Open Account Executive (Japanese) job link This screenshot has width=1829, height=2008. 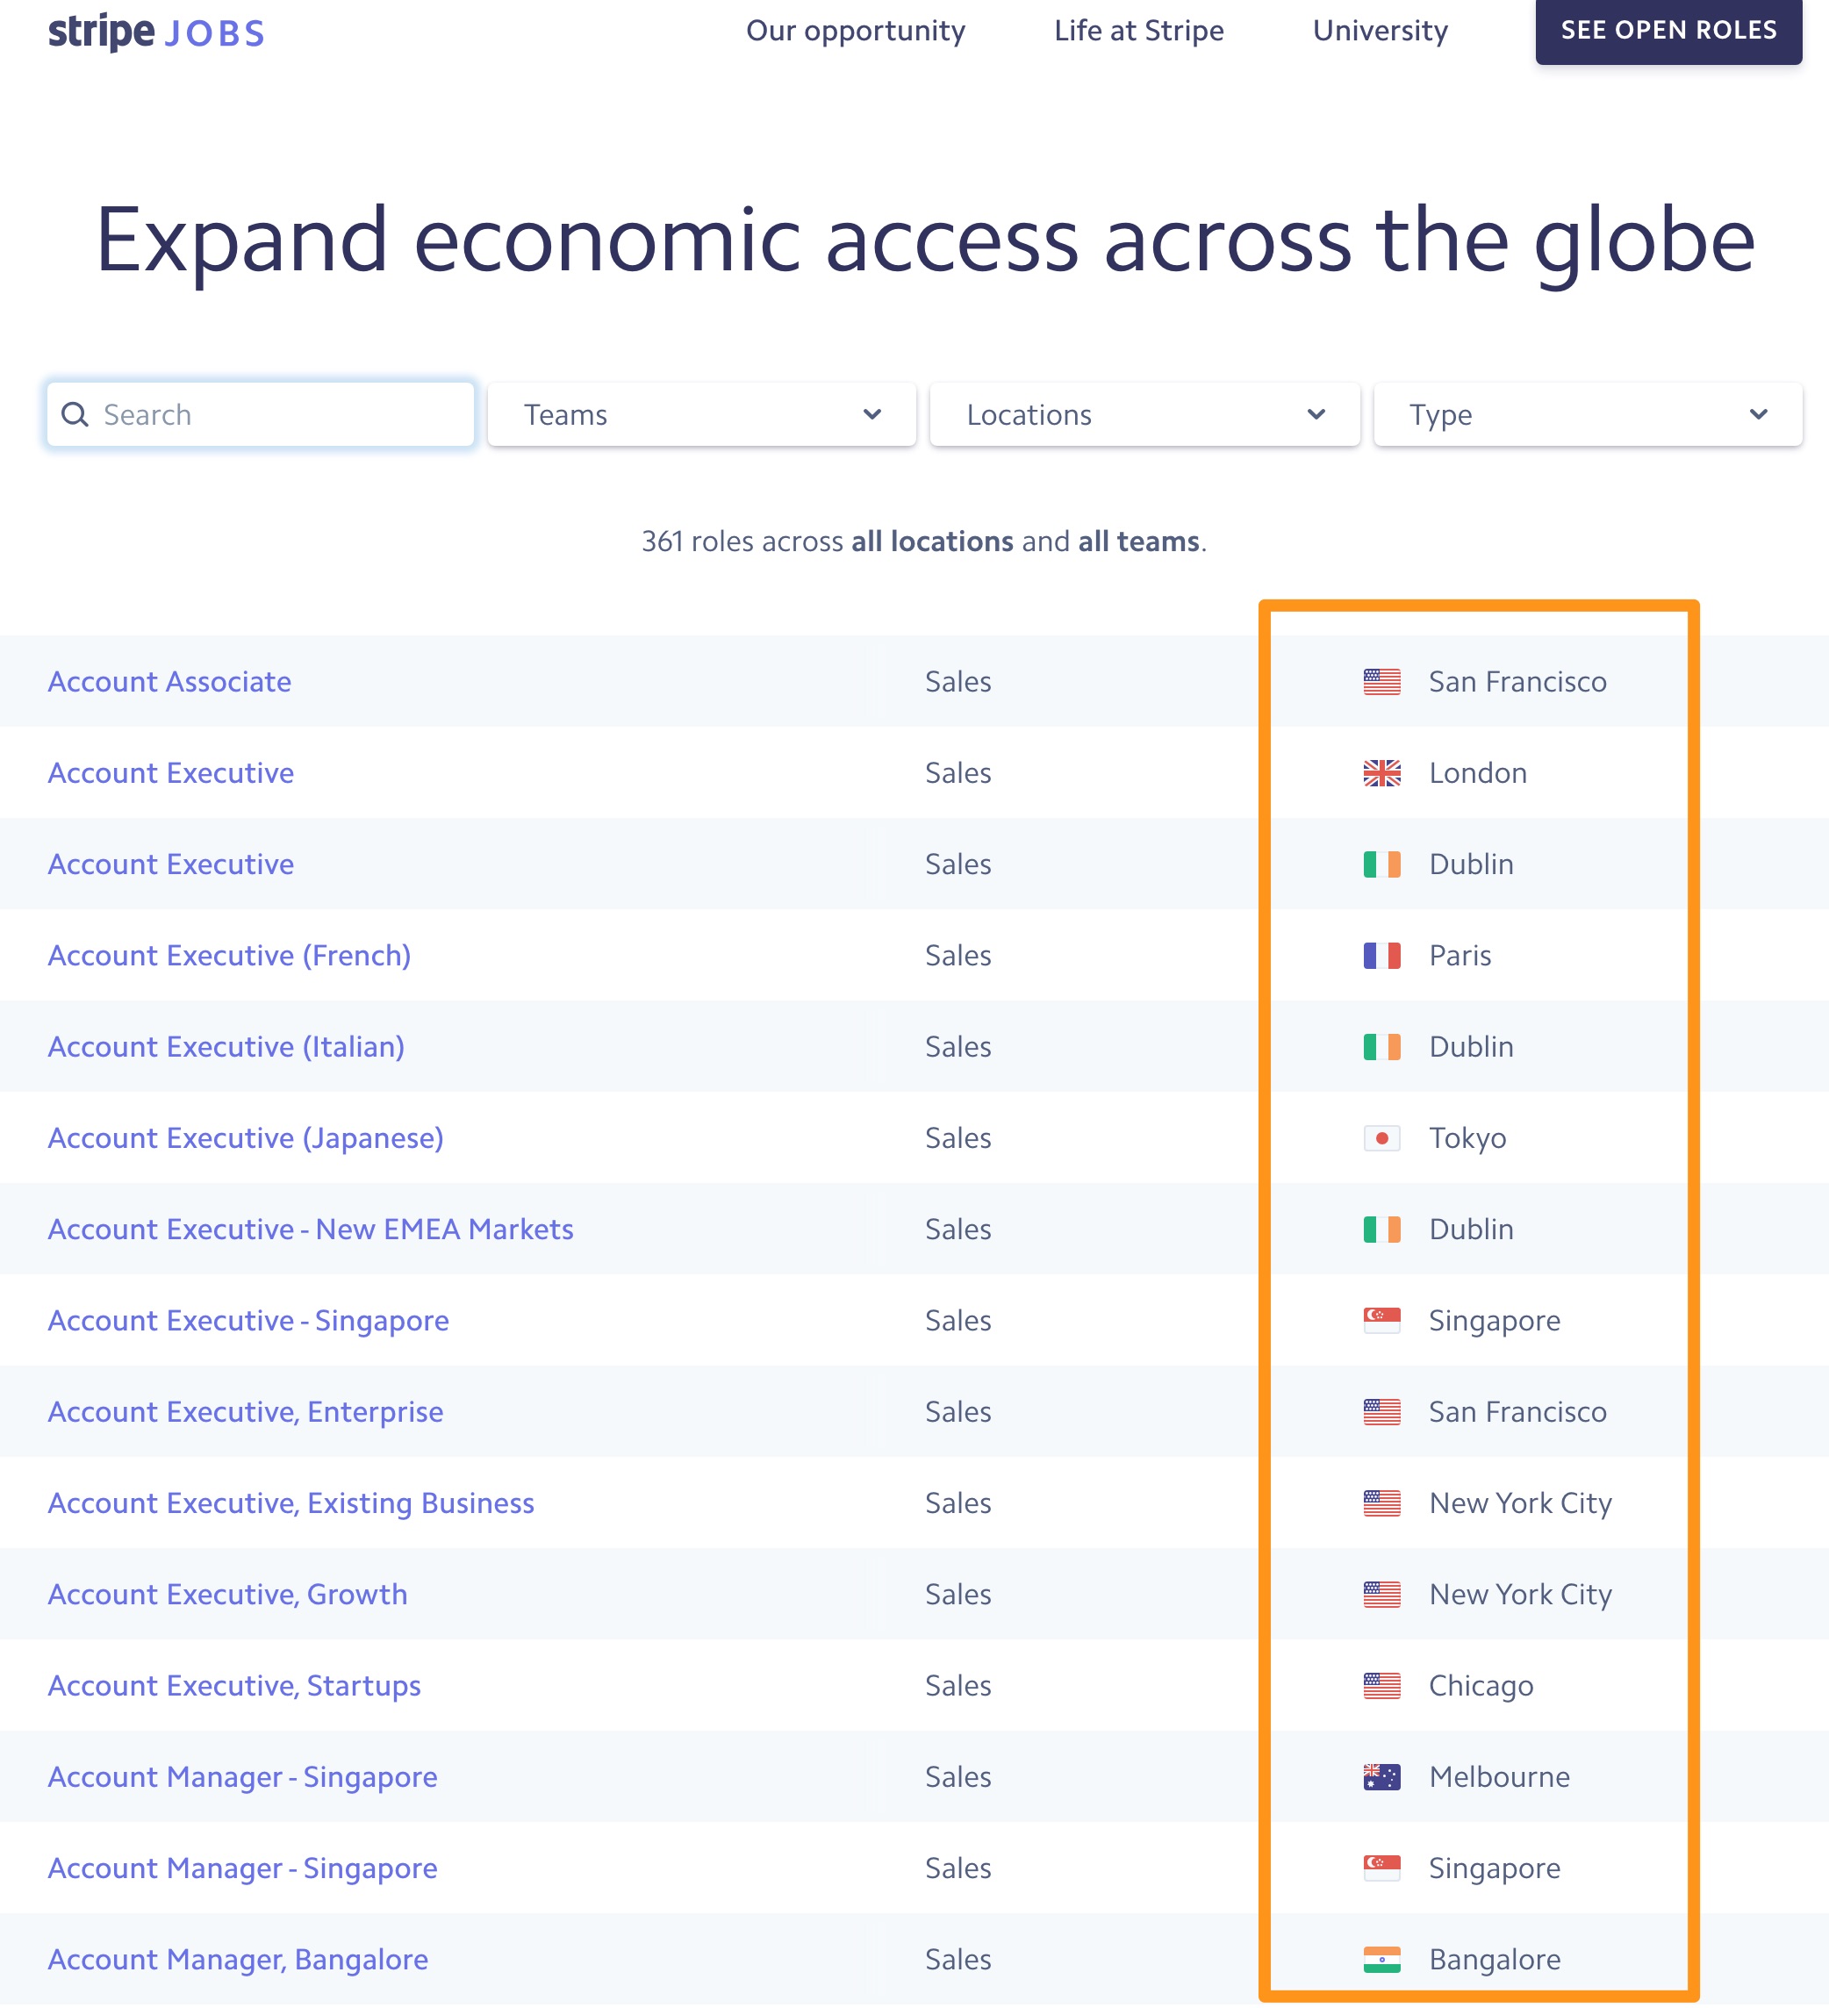click(246, 1137)
